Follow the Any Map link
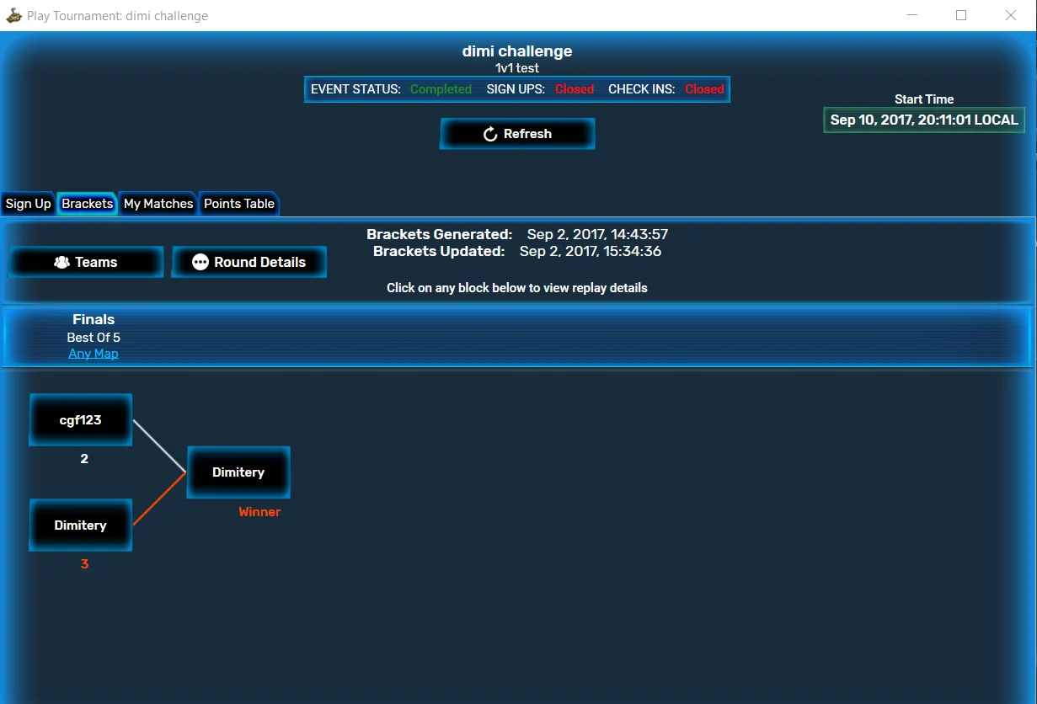Screen dimensions: 1037x704 pyautogui.click(x=94, y=354)
